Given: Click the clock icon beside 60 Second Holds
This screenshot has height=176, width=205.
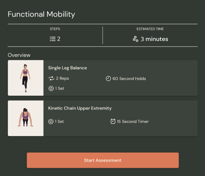Looking at the screenshot, I should [x=108, y=79].
